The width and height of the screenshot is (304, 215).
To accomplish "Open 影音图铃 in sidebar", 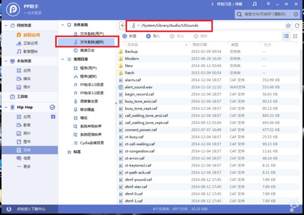I will click(27, 52).
